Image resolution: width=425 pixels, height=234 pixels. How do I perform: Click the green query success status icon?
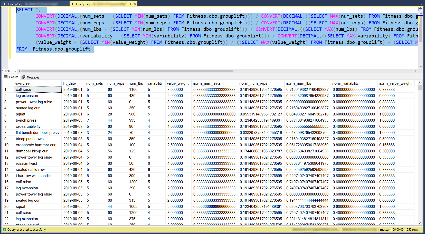pyautogui.click(x=4, y=230)
